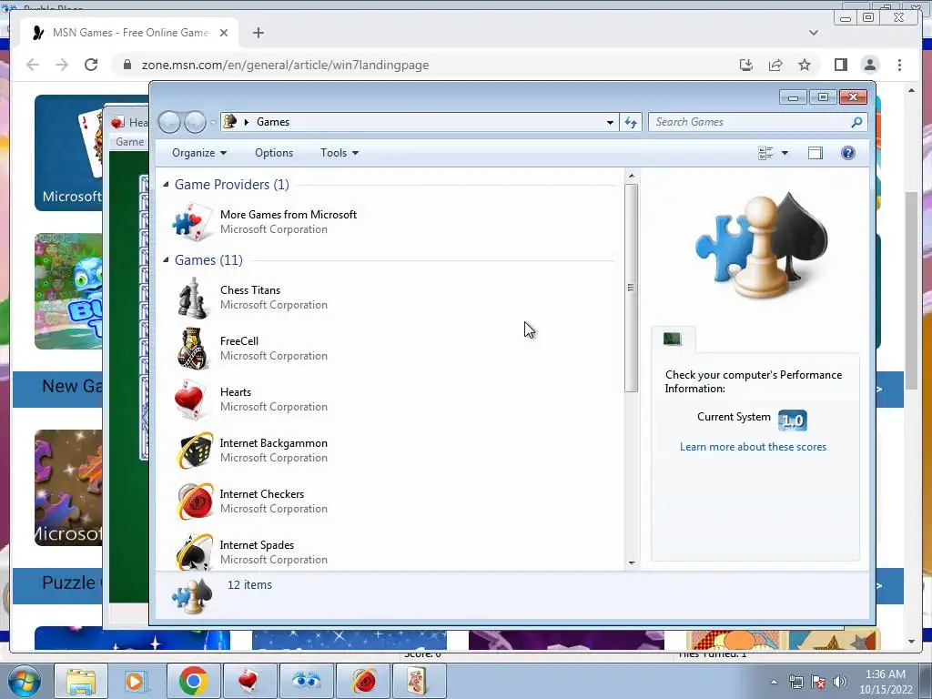932x699 pixels.
Task: Open the Game menu in Hearts window
Action: point(129,142)
